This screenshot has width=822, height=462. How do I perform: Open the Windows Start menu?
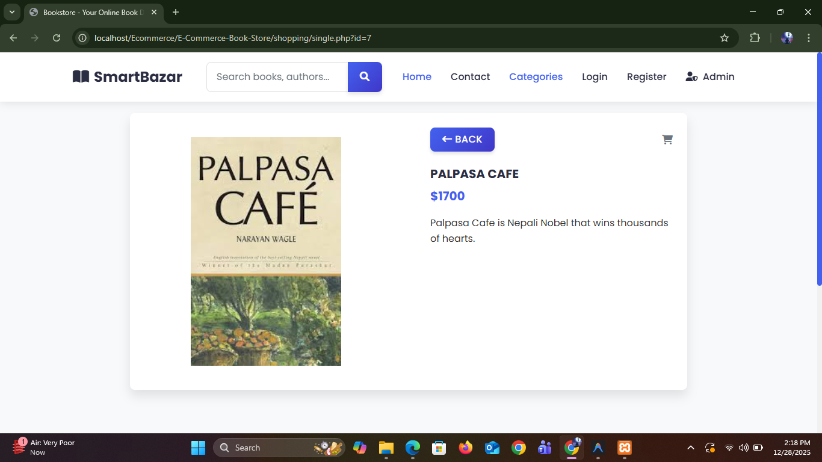(x=198, y=448)
